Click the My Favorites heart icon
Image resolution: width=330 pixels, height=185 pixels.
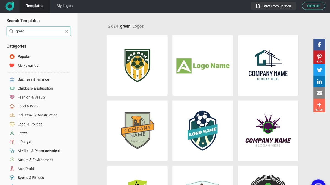(x=12, y=66)
